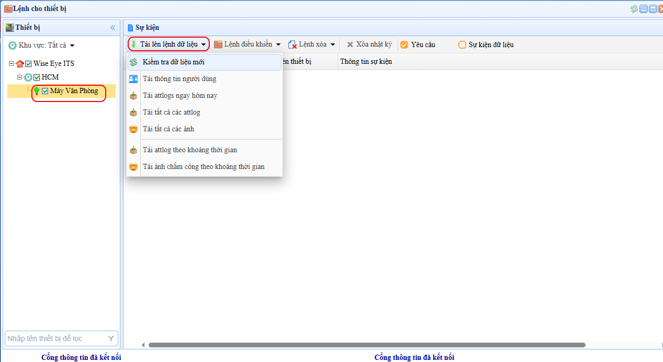Image resolution: width=663 pixels, height=362 pixels.
Task: Select Kiểm tra dữ liệu mới menu item
Action: [174, 62]
